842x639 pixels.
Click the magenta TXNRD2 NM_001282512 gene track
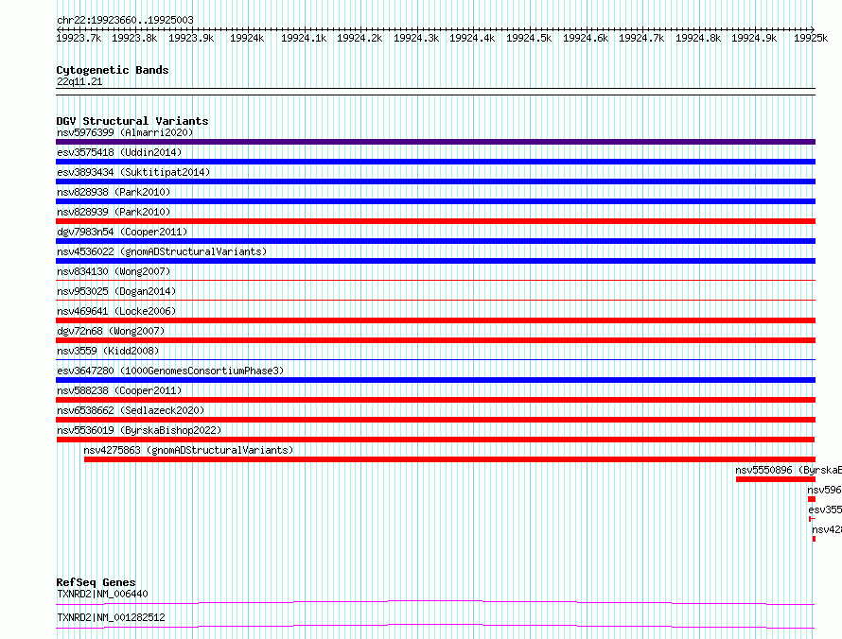pos(435,626)
